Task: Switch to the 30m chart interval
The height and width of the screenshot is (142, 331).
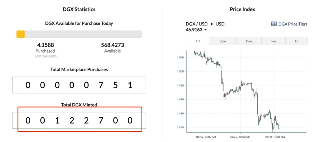Action: (x=223, y=41)
